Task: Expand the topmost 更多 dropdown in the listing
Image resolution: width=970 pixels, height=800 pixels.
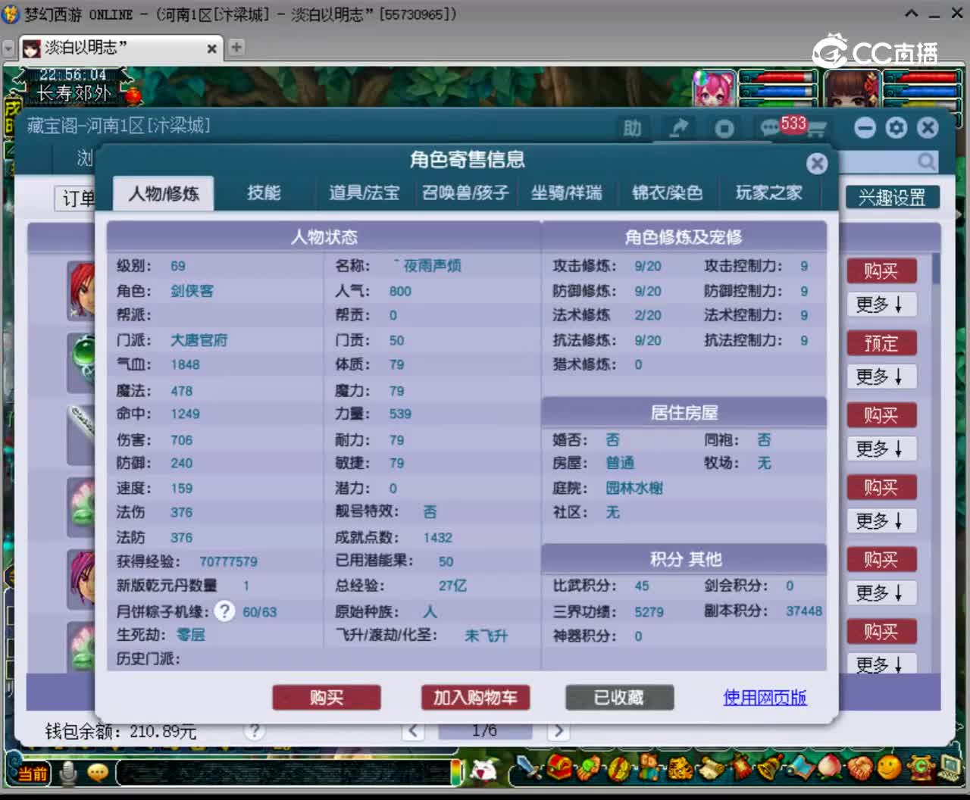Action: [x=881, y=305]
